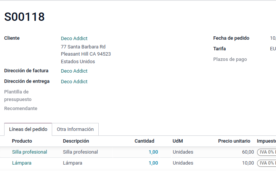Click IVA 0% tag on Silla profesional row
Viewport: 276px width, 171px height.
click(x=267, y=152)
